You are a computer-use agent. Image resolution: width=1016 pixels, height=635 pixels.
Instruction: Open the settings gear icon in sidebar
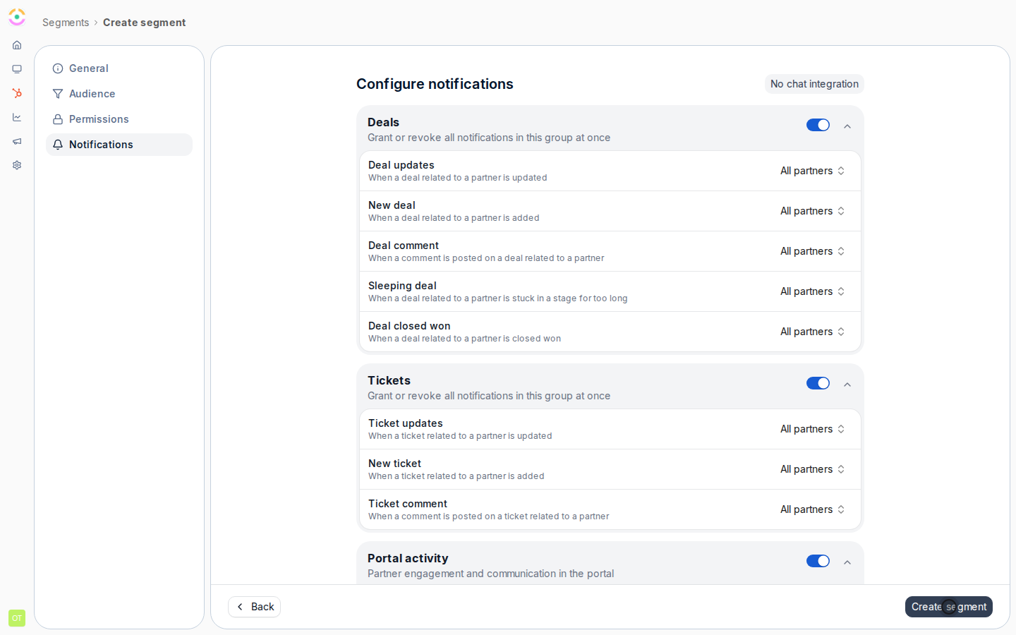pos(17,165)
